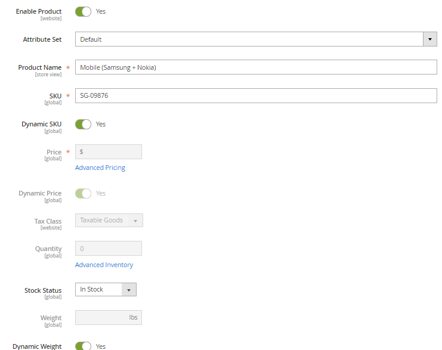Click the Product Name label text

[x=40, y=67]
